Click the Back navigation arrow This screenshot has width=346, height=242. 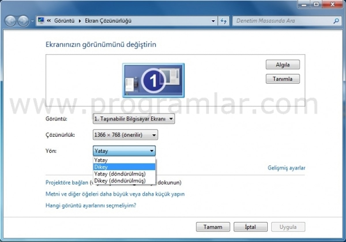coord(10,21)
